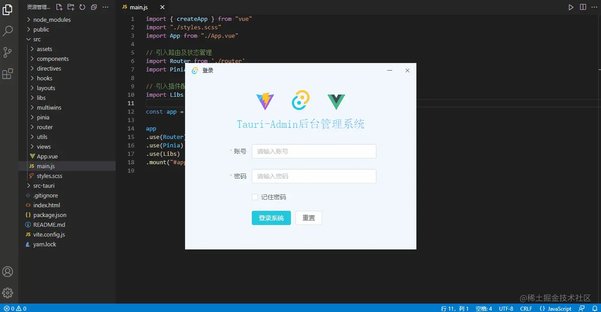Run the code with play icon
Viewport: 601px width, 312px height.
coord(571,7)
